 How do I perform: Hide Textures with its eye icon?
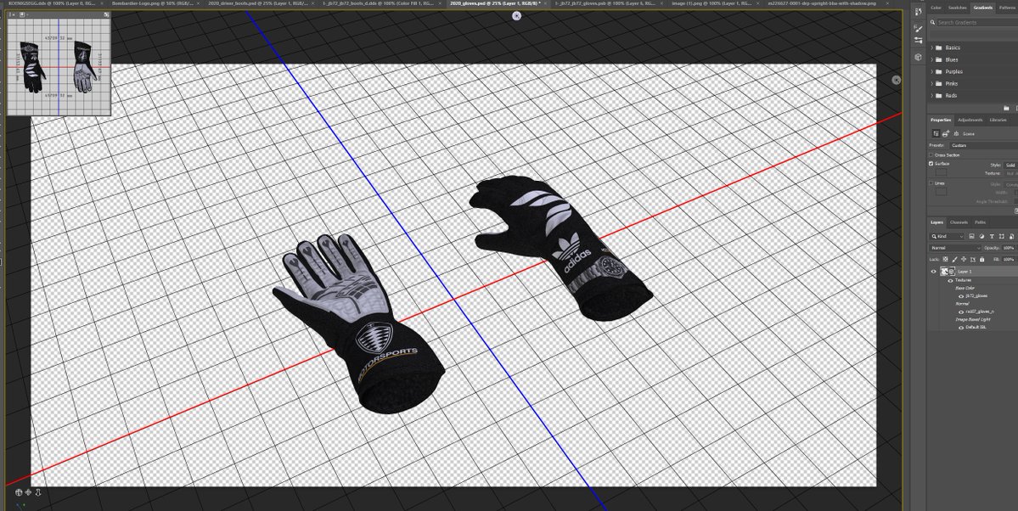click(951, 280)
